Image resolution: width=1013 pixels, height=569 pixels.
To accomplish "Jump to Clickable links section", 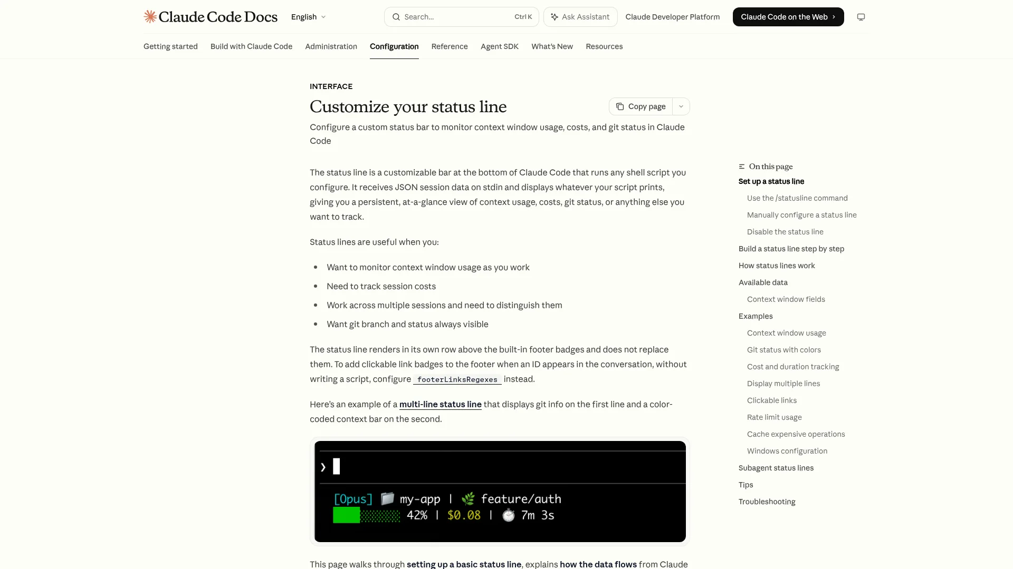I will [x=771, y=400].
